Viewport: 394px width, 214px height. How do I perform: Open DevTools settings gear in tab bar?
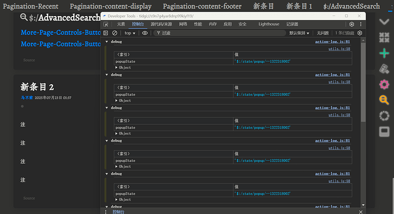tap(352, 24)
